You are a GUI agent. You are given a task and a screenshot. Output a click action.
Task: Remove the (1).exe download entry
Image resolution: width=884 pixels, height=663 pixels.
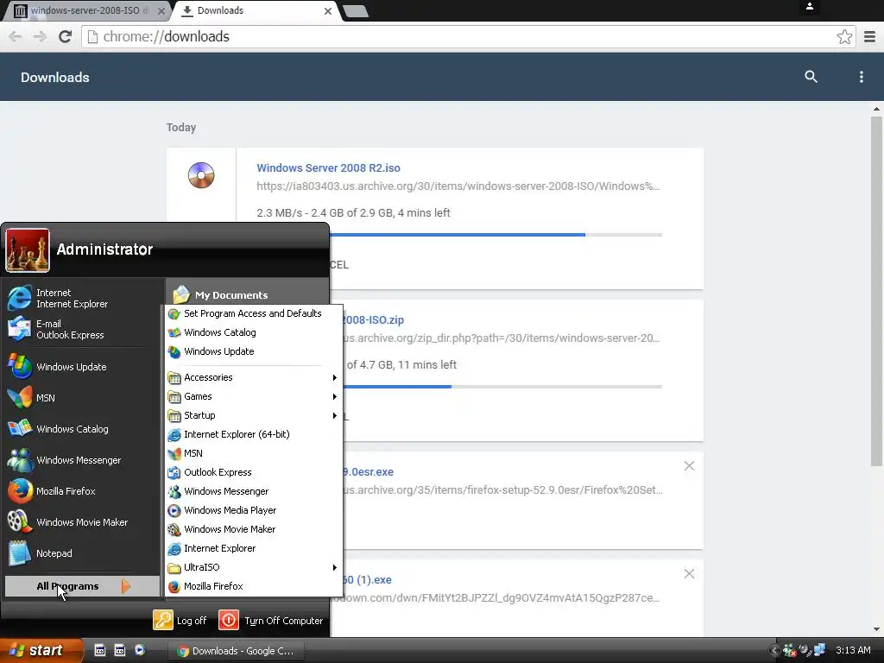click(x=689, y=573)
